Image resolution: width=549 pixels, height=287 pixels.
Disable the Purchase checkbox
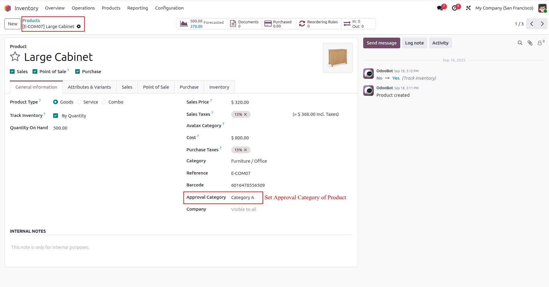pyautogui.click(x=78, y=71)
